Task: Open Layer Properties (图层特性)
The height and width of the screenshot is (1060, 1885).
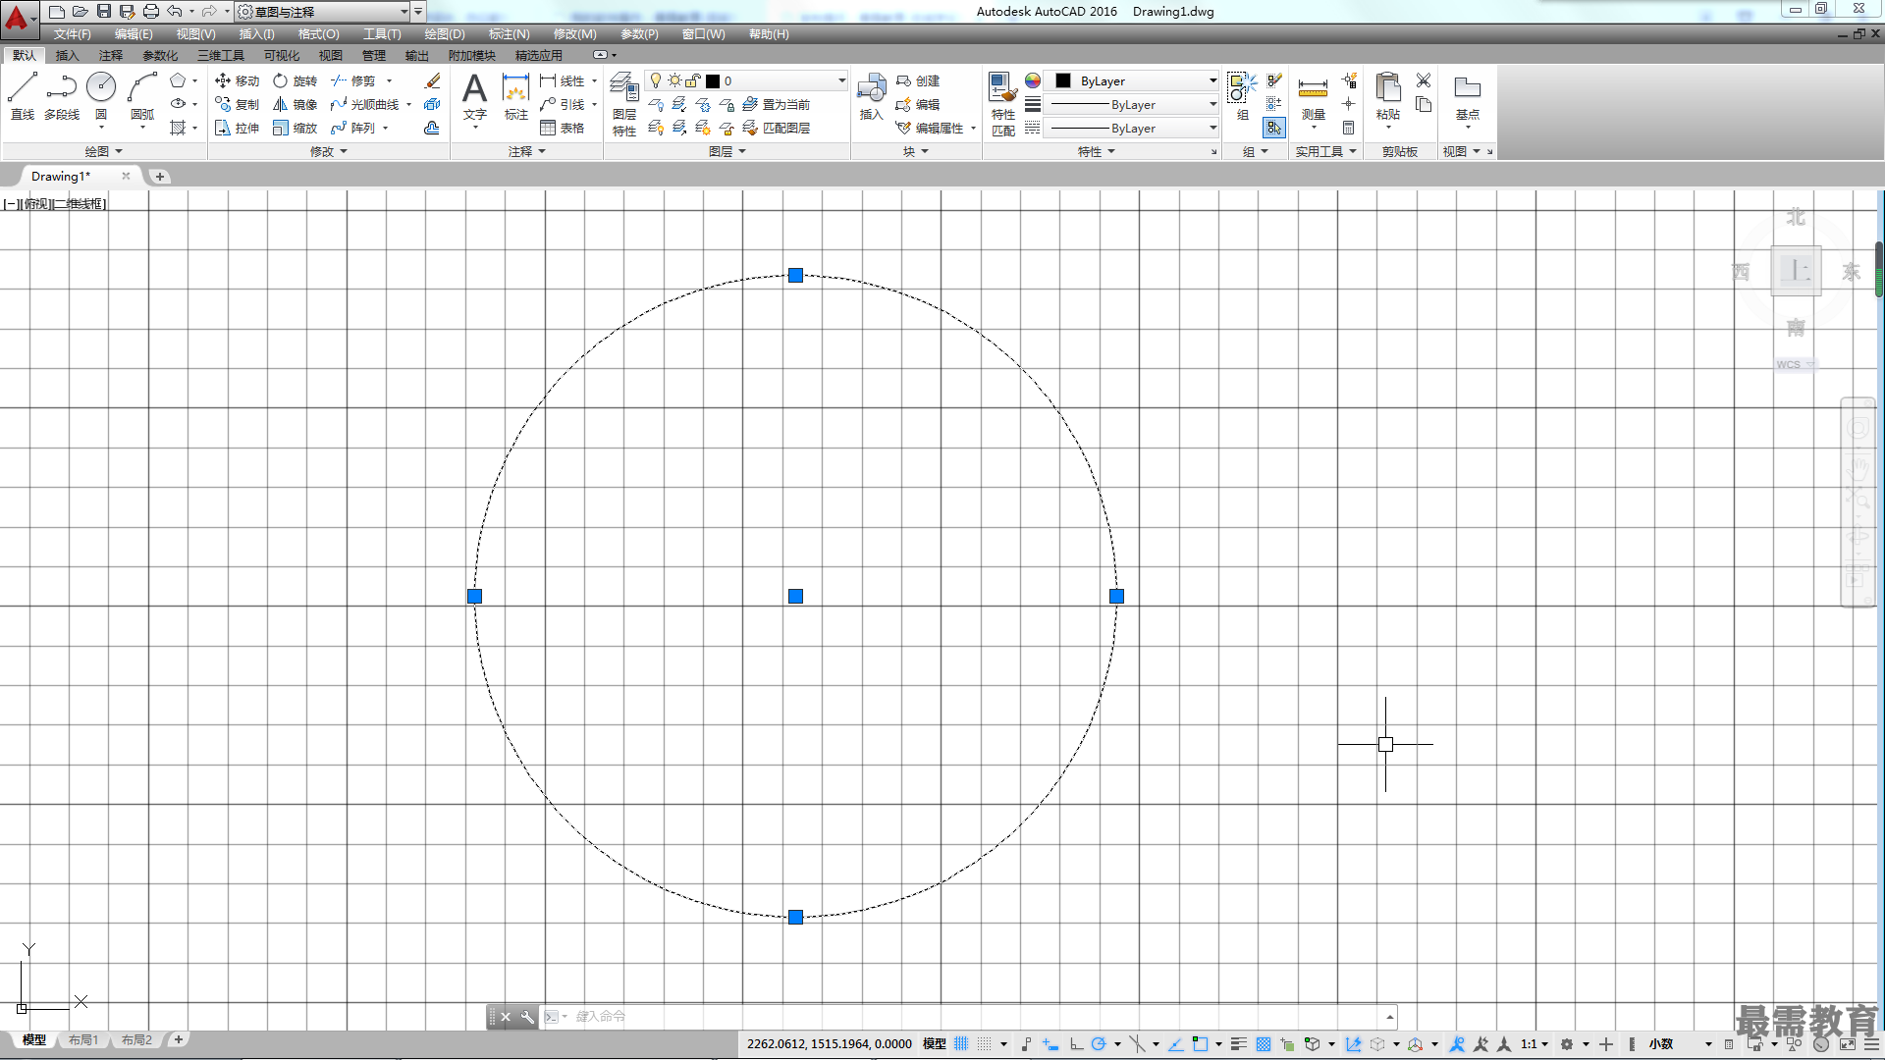Action: tap(624, 104)
